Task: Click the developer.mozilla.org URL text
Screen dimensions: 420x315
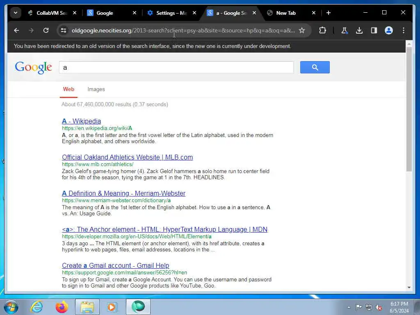Action: click(x=137, y=237)
